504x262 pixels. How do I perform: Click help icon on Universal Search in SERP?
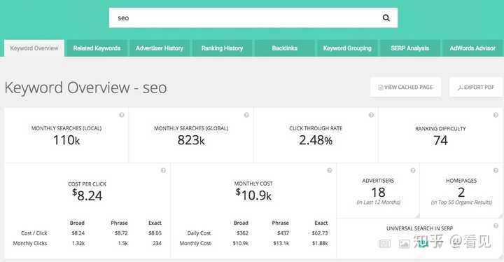[496, 226]
